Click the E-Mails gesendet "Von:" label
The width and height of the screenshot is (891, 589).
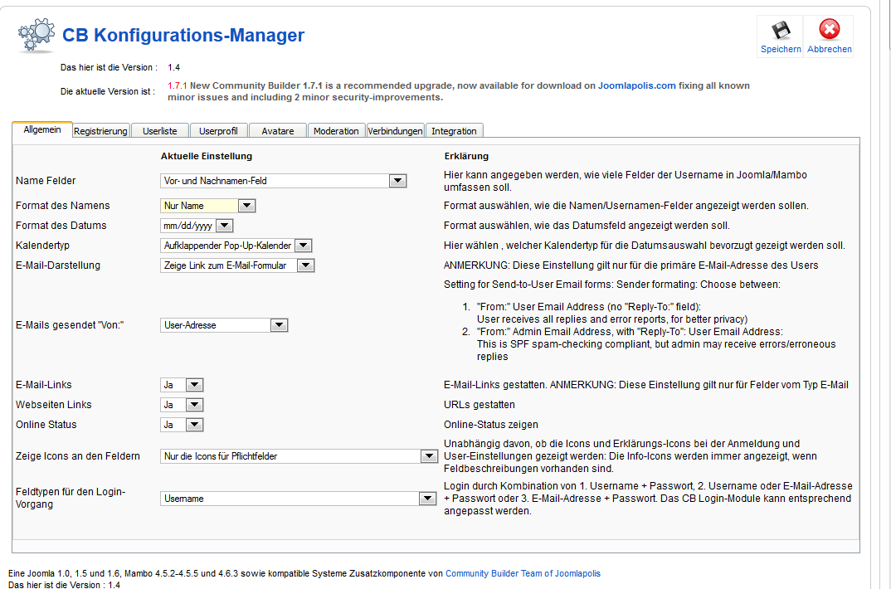[x=70, y=325]
